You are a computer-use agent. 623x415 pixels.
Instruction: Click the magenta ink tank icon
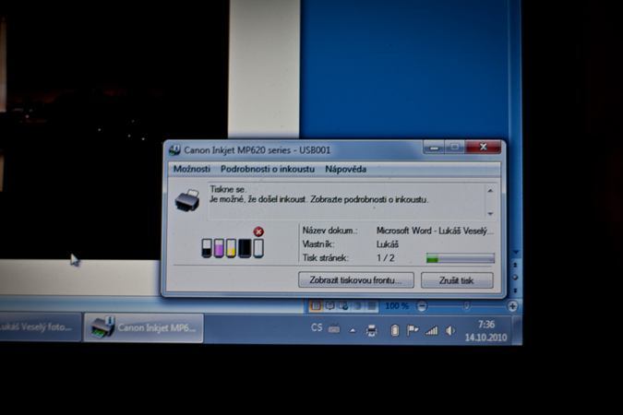[219, 248]
